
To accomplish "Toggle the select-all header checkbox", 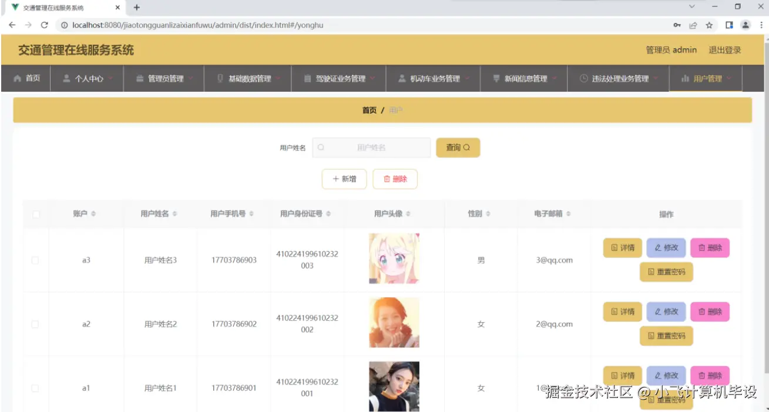I will 36,215.
